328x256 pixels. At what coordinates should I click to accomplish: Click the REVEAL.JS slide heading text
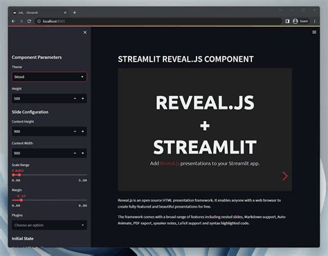click(x=205, y=102)
